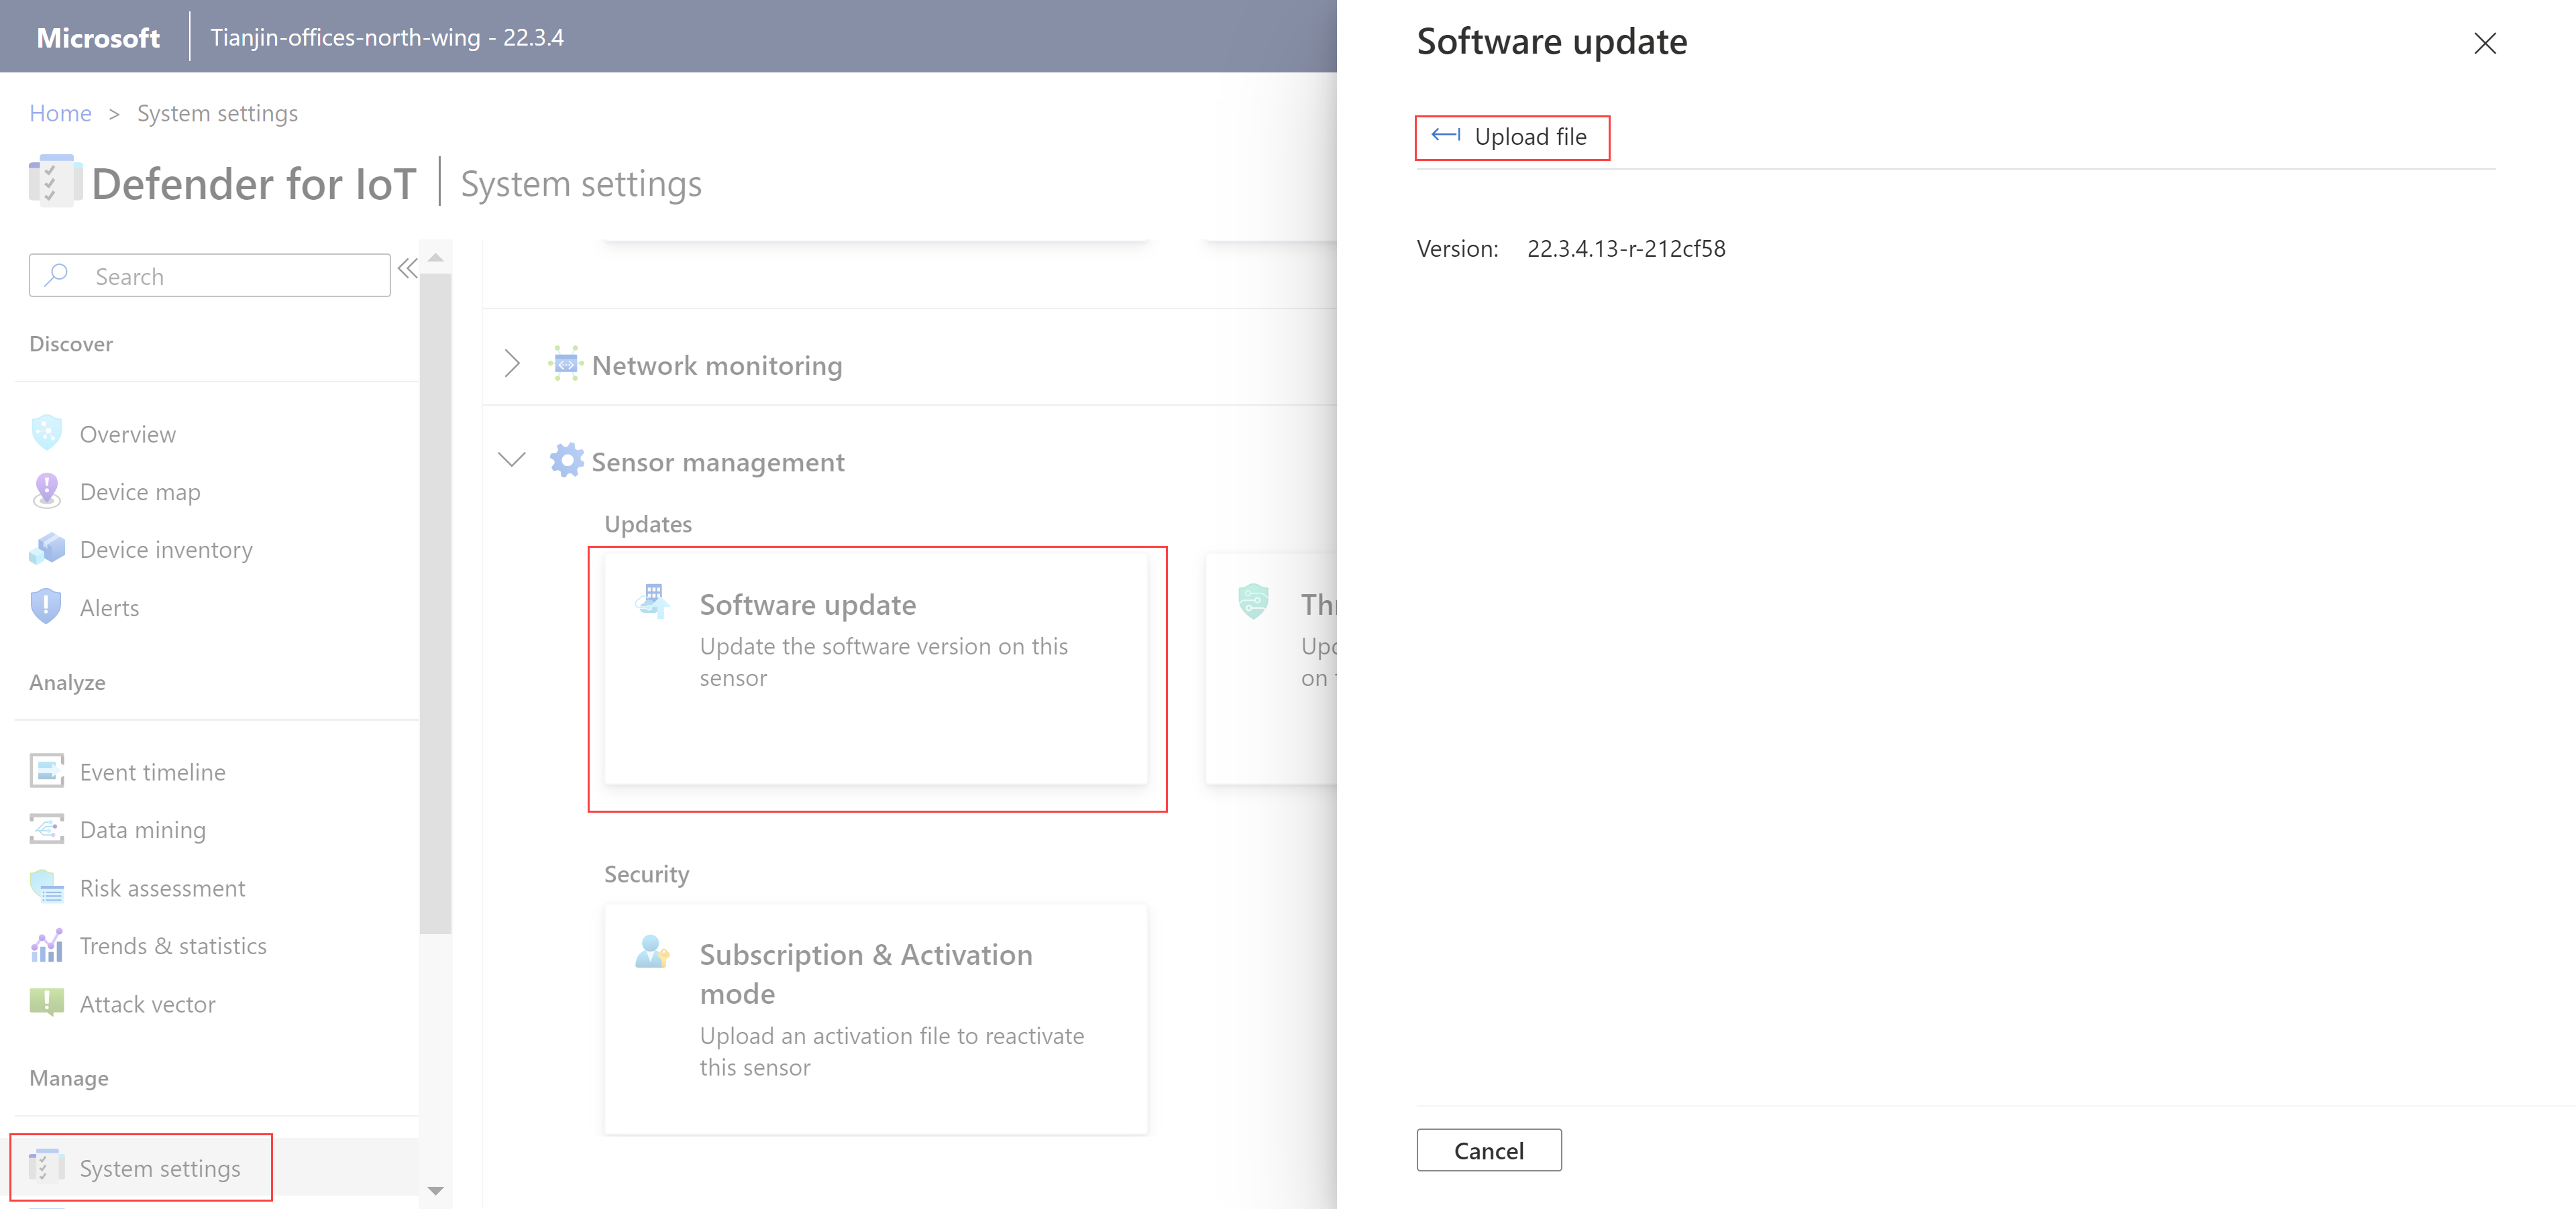Open Trends & statistics

click(173, 945)
